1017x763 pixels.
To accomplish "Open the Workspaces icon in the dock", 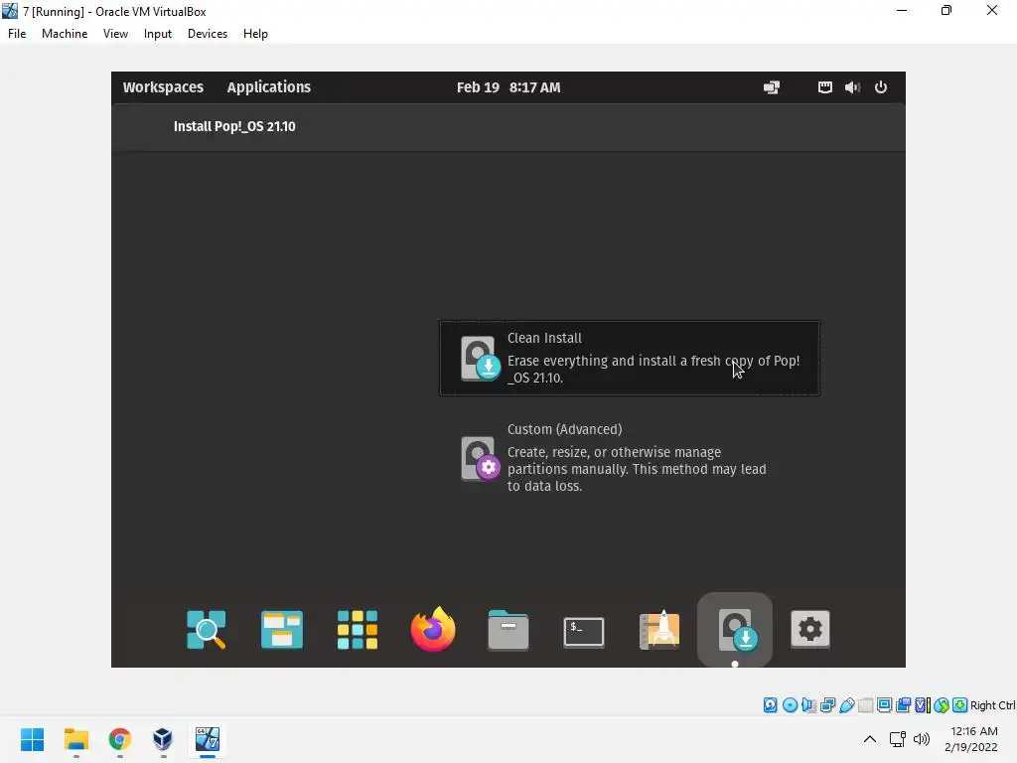I will coord(281,629).
